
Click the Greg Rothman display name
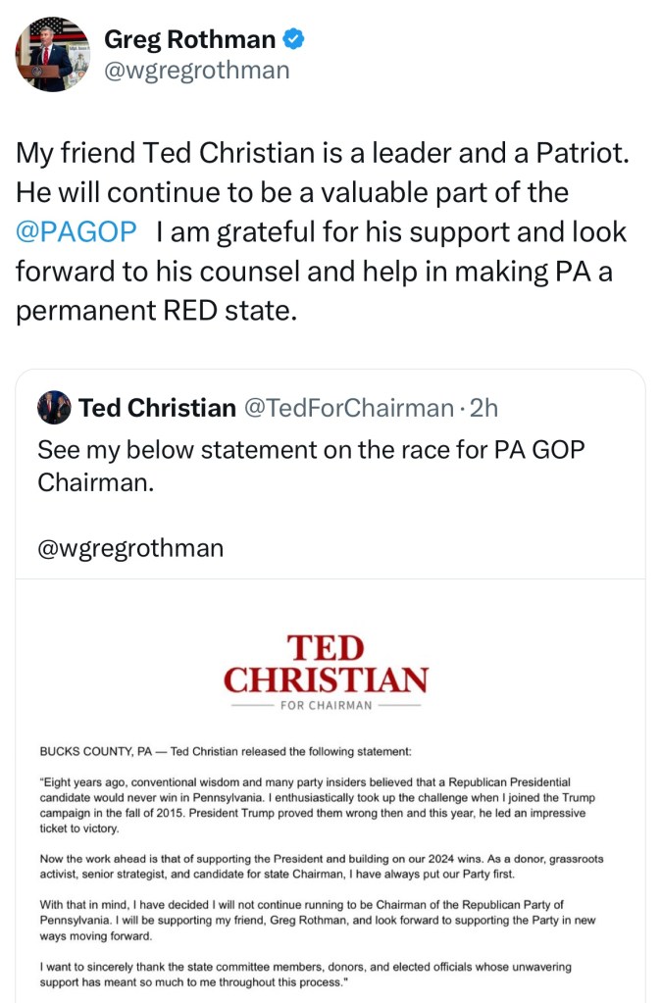point(189,39)
